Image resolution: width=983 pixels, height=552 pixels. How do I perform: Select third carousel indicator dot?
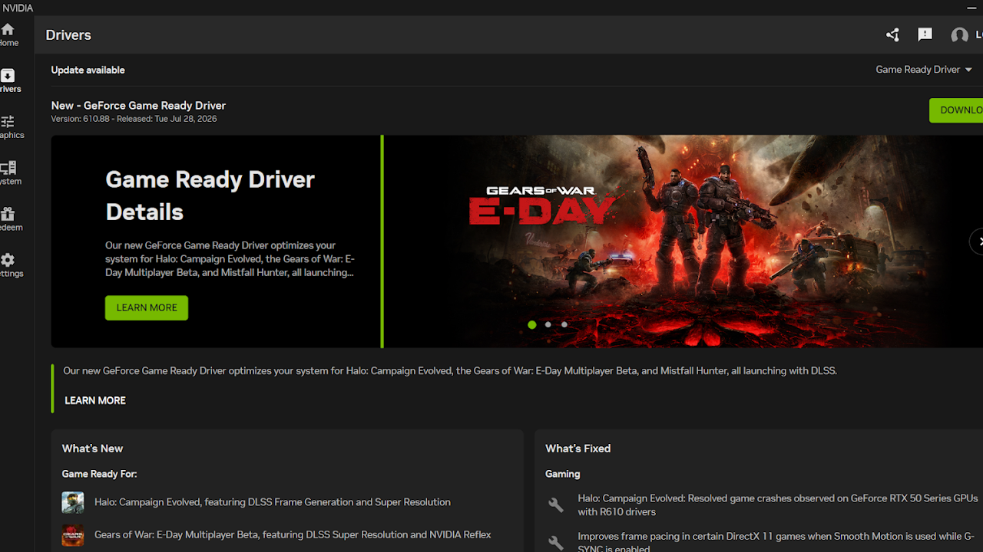point(564,324)
